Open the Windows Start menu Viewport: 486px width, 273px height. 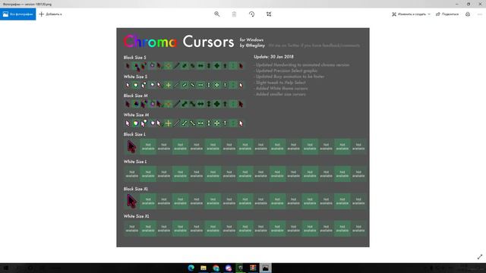tap(5, 268)
